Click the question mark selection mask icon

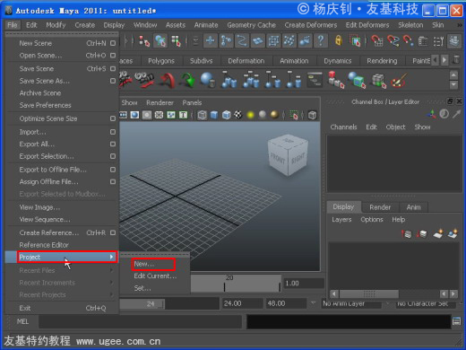[321, 40]
